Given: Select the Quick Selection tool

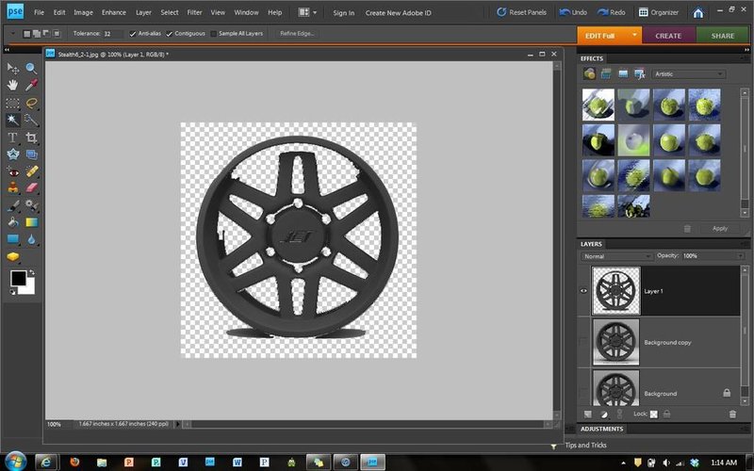Looking at the screenshot, I should point(31,120).
